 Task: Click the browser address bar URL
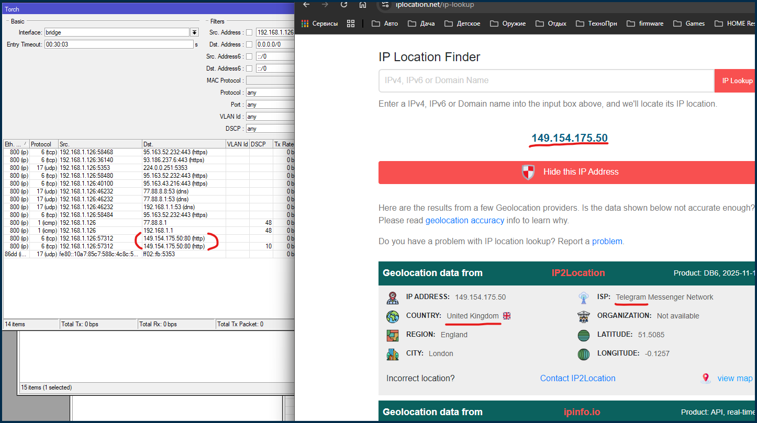click(x=435, y=4)
